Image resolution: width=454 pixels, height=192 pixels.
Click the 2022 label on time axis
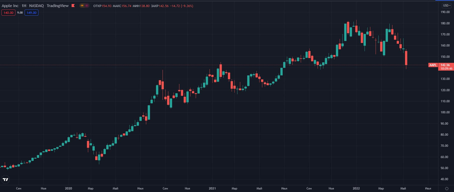pos(356,188)
